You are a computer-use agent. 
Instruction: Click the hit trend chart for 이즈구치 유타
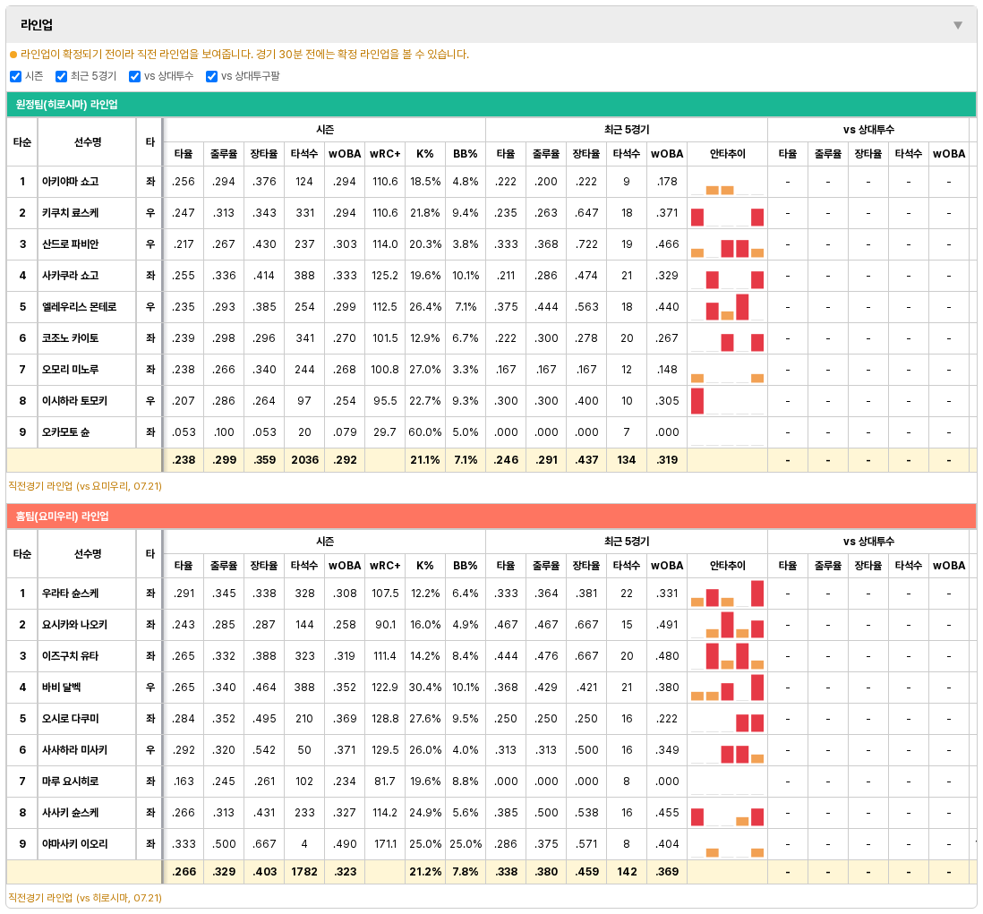click(727, 656)
